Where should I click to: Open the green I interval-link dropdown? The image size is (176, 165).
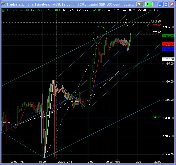(149, 4)
